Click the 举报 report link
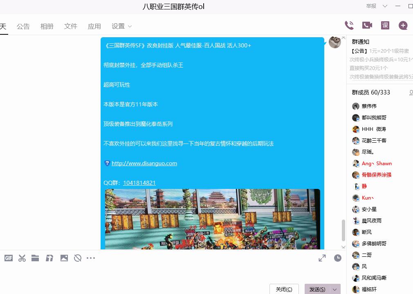The image size is (413, 294). [371, 6]
